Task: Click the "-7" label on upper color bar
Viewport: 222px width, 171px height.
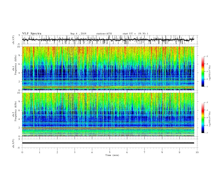Action: click(207, 87)
